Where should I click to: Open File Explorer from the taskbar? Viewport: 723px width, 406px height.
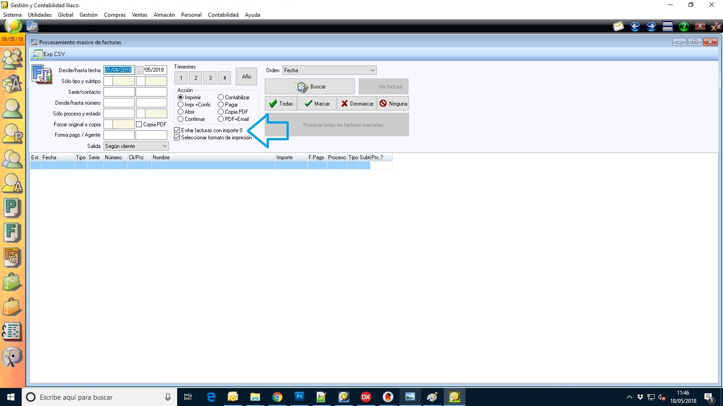pos(255,397)
